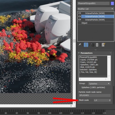Select the third OctaneParticle (WSM) entry

click(95, 20)
